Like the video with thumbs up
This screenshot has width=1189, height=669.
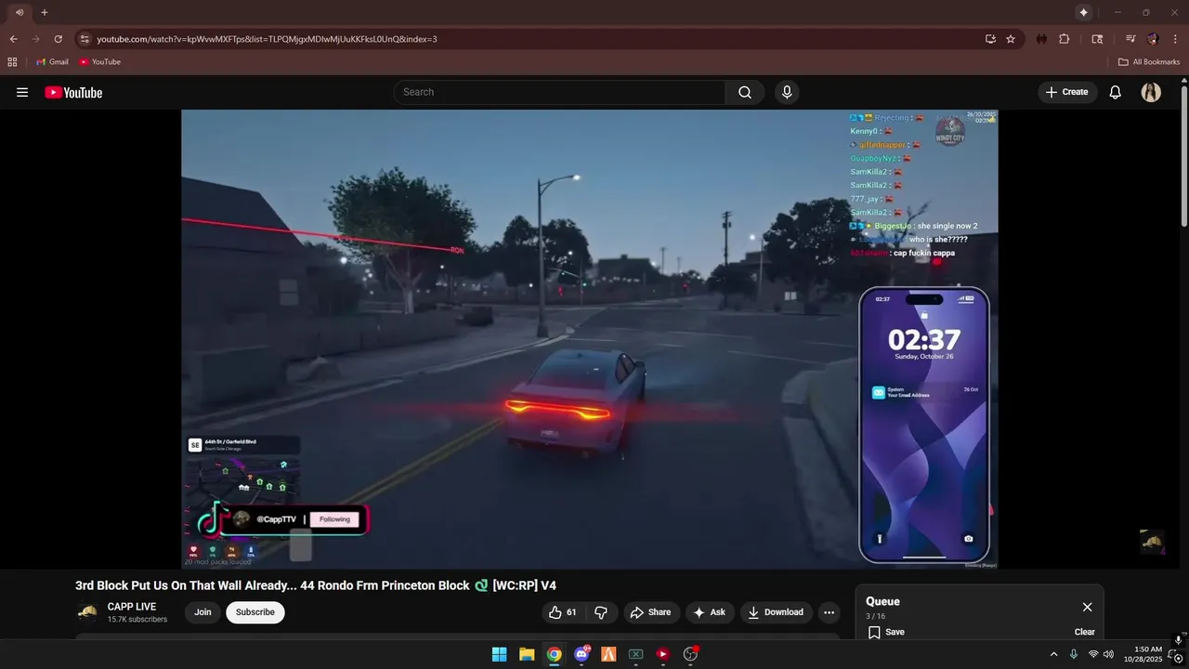click(x=563, y=612)
